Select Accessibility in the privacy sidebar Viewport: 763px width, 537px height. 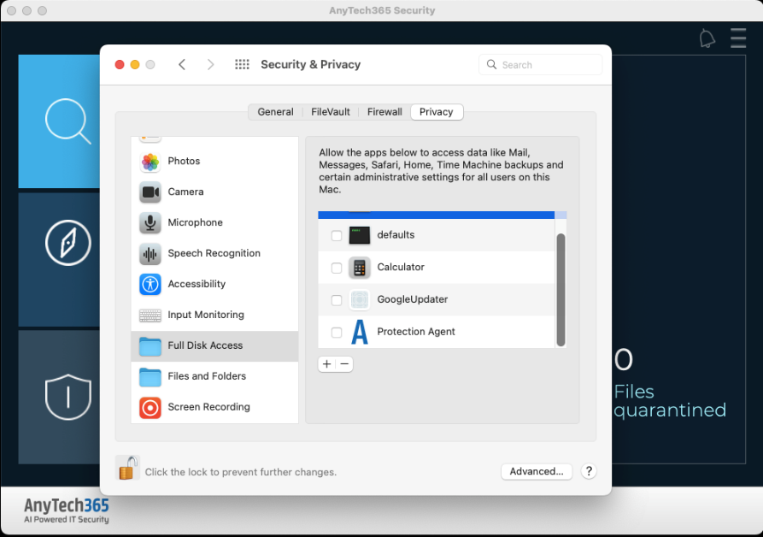click(x=214, y=284)
